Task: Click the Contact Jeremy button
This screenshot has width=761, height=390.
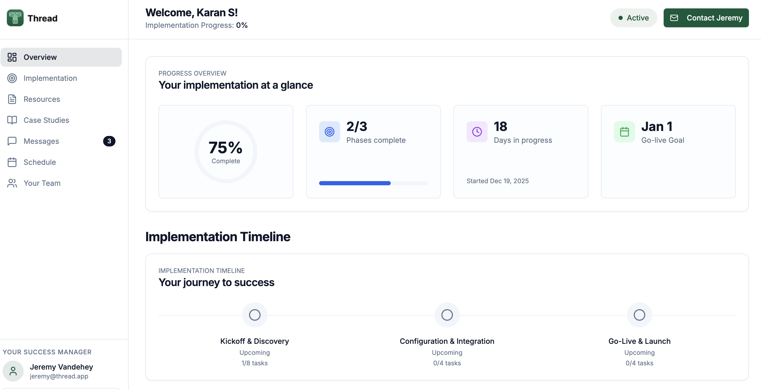Action: tap(706, 18)
